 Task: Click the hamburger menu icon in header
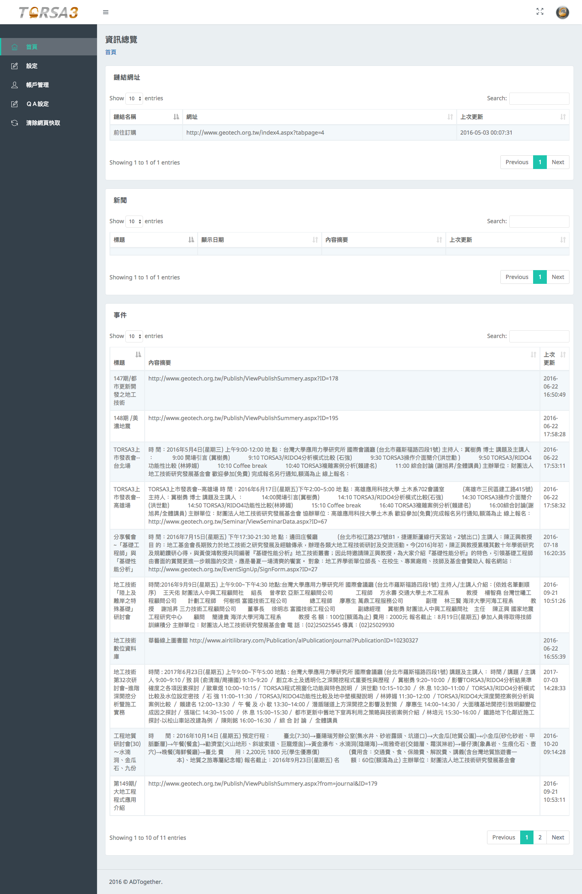point(106,12)
